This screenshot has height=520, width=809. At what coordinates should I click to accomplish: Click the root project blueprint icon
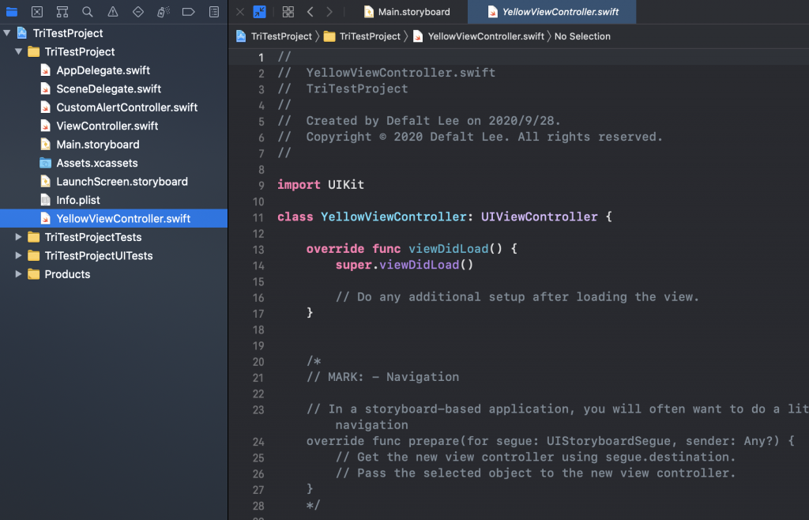click(x=21, y=33)
